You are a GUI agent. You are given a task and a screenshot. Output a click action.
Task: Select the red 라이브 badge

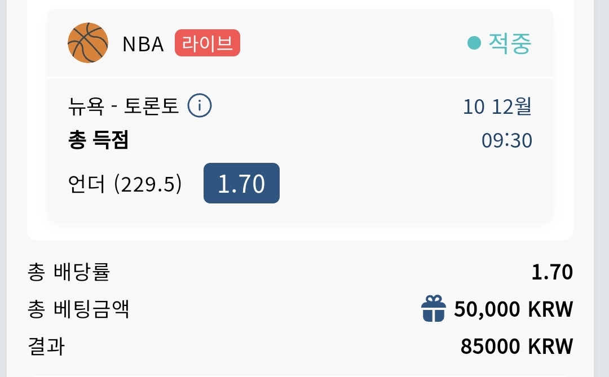point(208,43)
